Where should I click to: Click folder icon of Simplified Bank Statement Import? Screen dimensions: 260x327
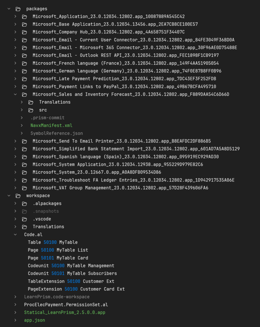25,149
